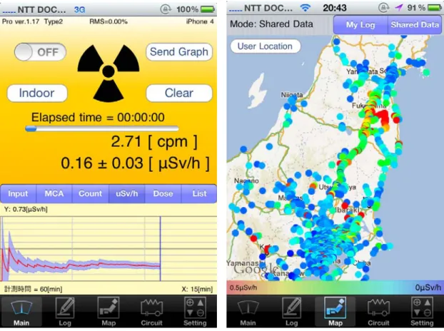Click the blue vertical cursor line in graph

(x=161, y=249)
